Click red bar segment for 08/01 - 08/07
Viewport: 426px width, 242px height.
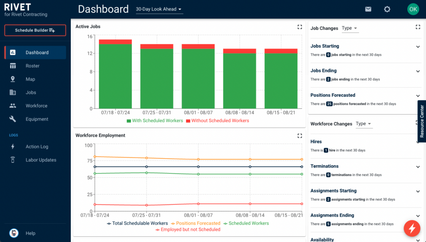pyautogui.click(x=198, y=47)
